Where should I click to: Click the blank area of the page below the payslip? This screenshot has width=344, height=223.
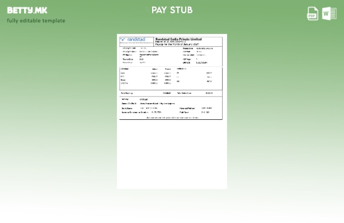(x=172, y=156)
